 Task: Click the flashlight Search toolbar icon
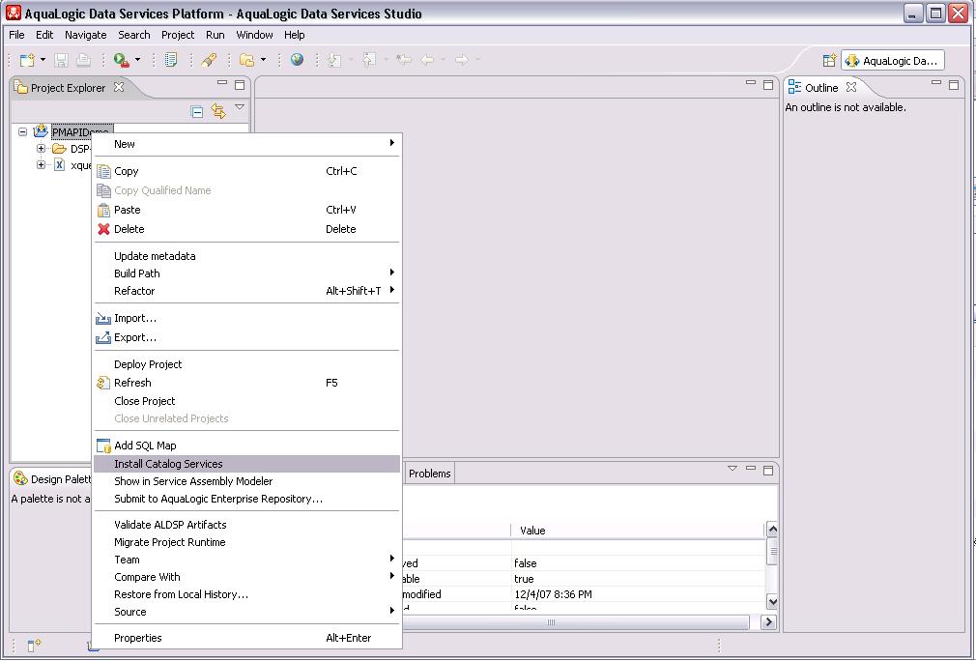[x=209, y=60]
